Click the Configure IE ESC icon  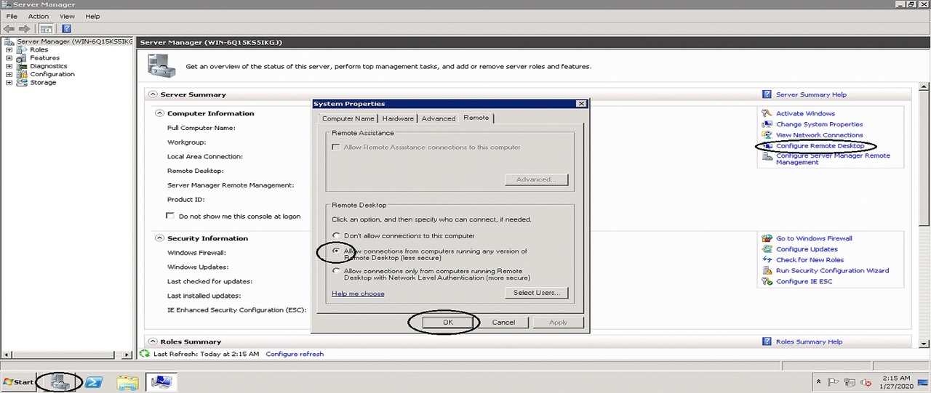tap(767, 281)
